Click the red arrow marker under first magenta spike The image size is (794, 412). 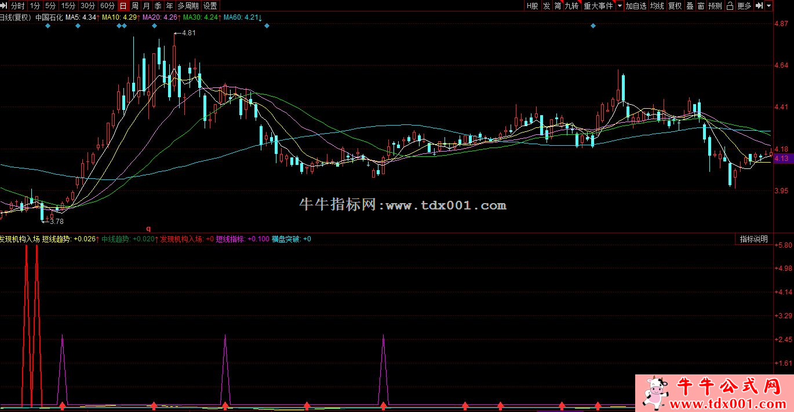click(x=62, y=405)
